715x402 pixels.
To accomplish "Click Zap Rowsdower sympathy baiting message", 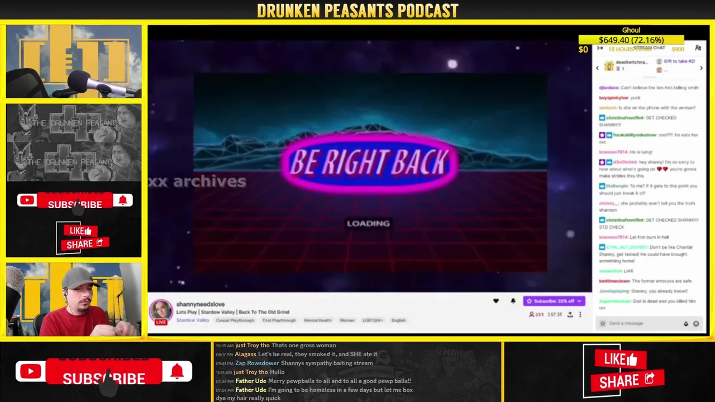I will point(294,363).
